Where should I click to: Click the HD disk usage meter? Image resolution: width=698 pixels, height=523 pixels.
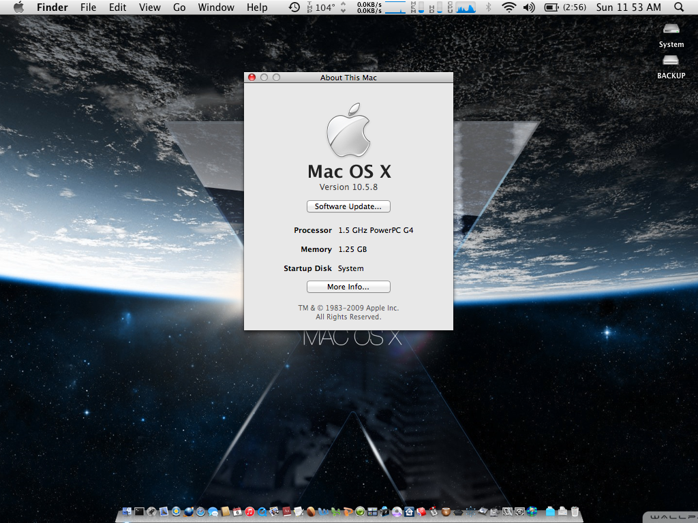click(436, 7)
